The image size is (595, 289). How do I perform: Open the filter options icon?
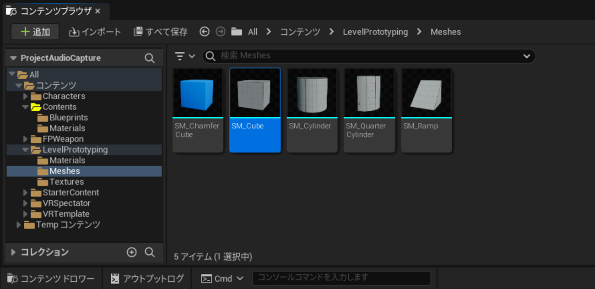point(184,56)
